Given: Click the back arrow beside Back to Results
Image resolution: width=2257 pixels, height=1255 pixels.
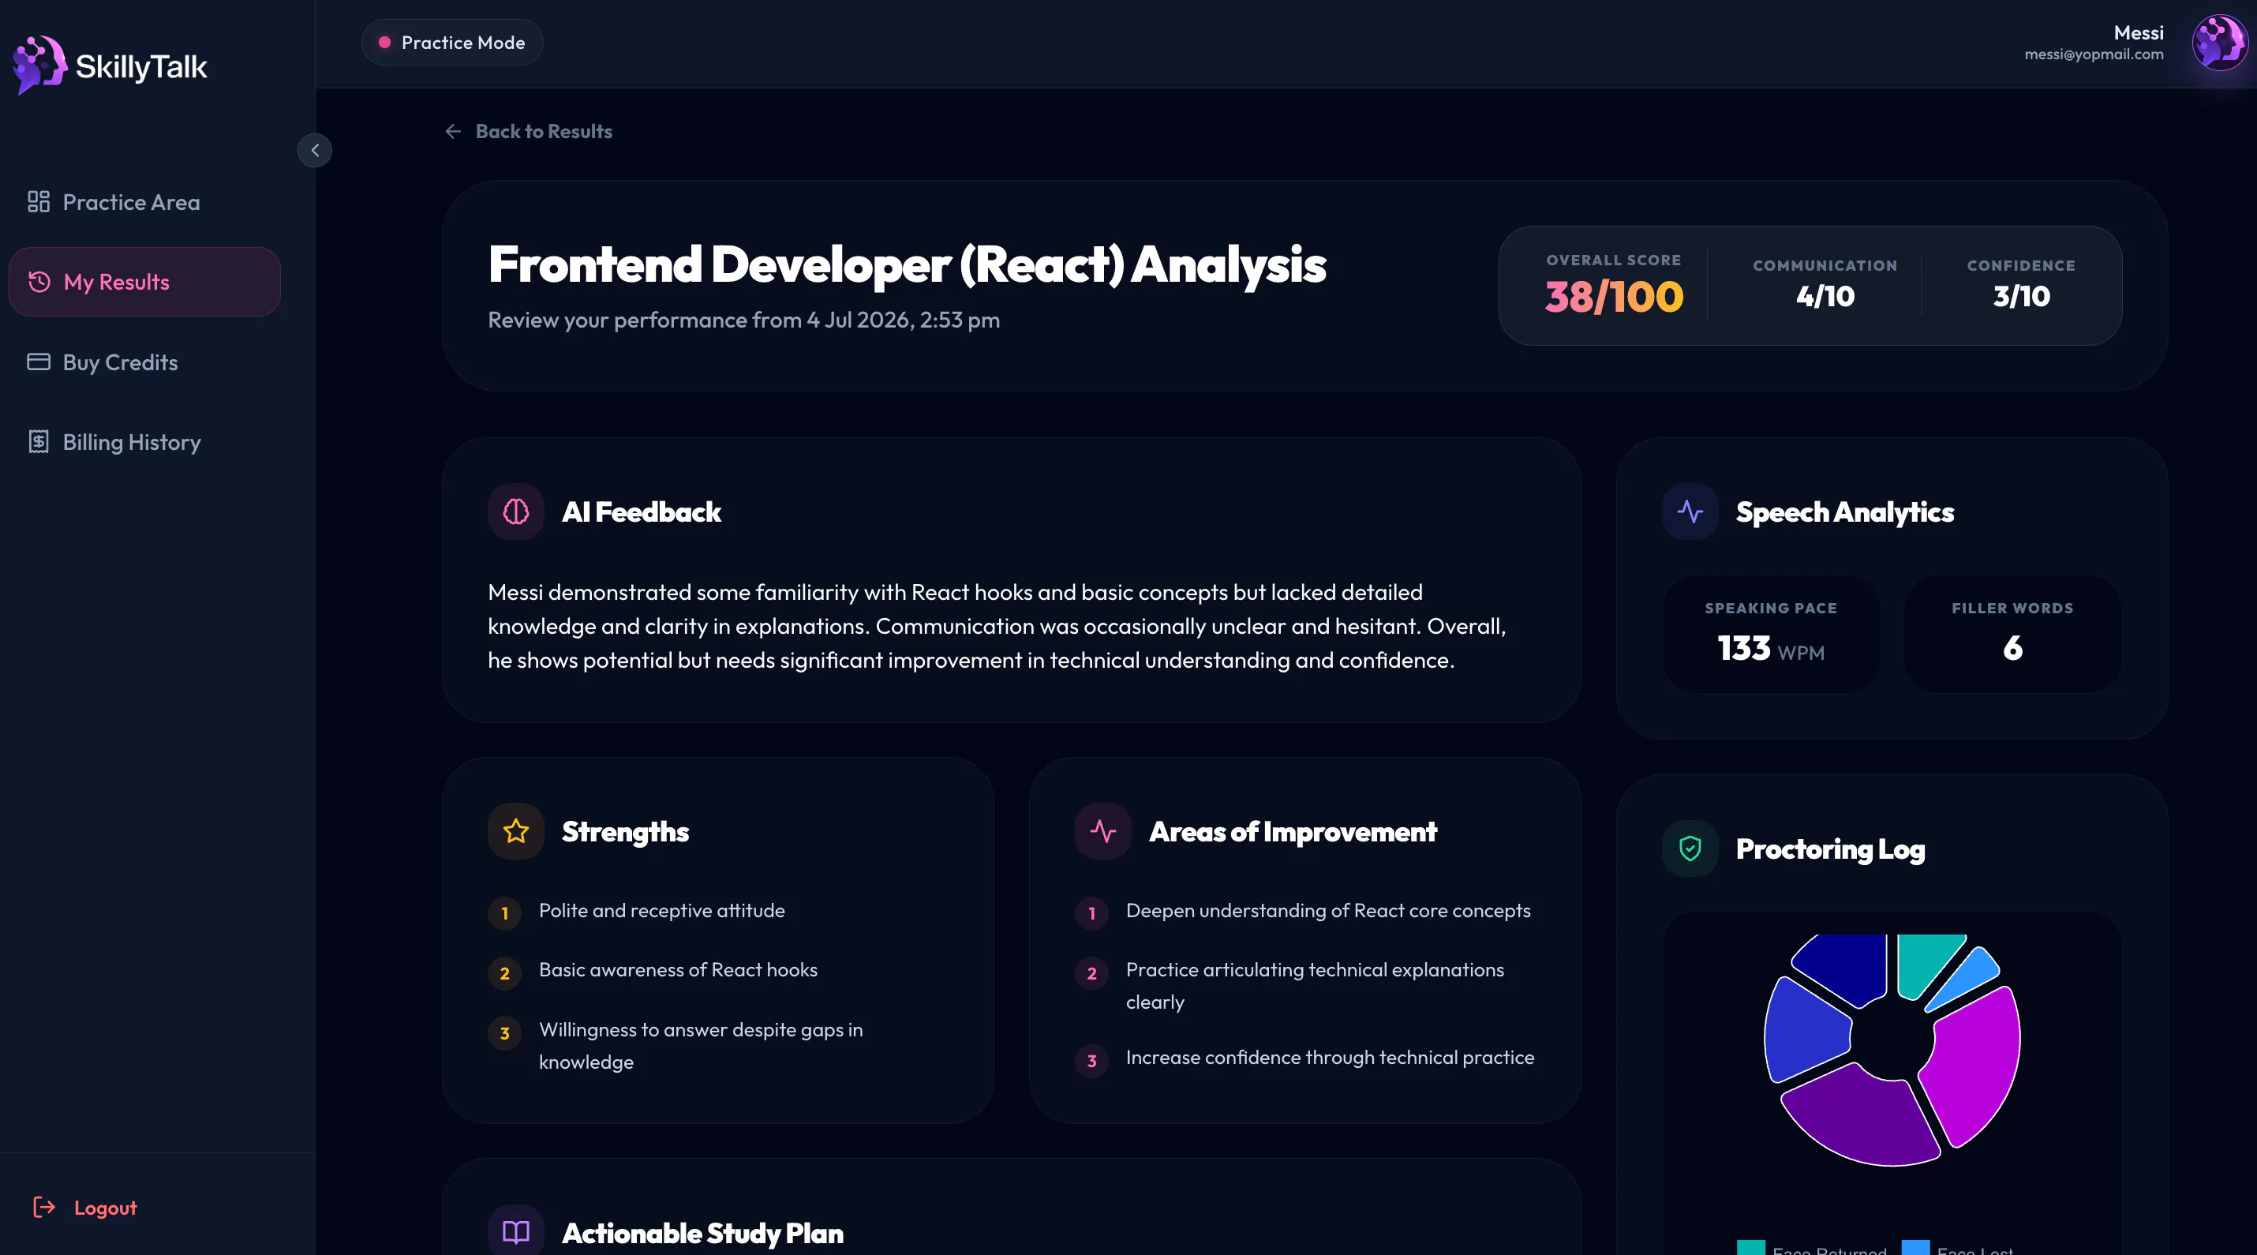Looking at the screenshot, I should [x=453, y=132].
